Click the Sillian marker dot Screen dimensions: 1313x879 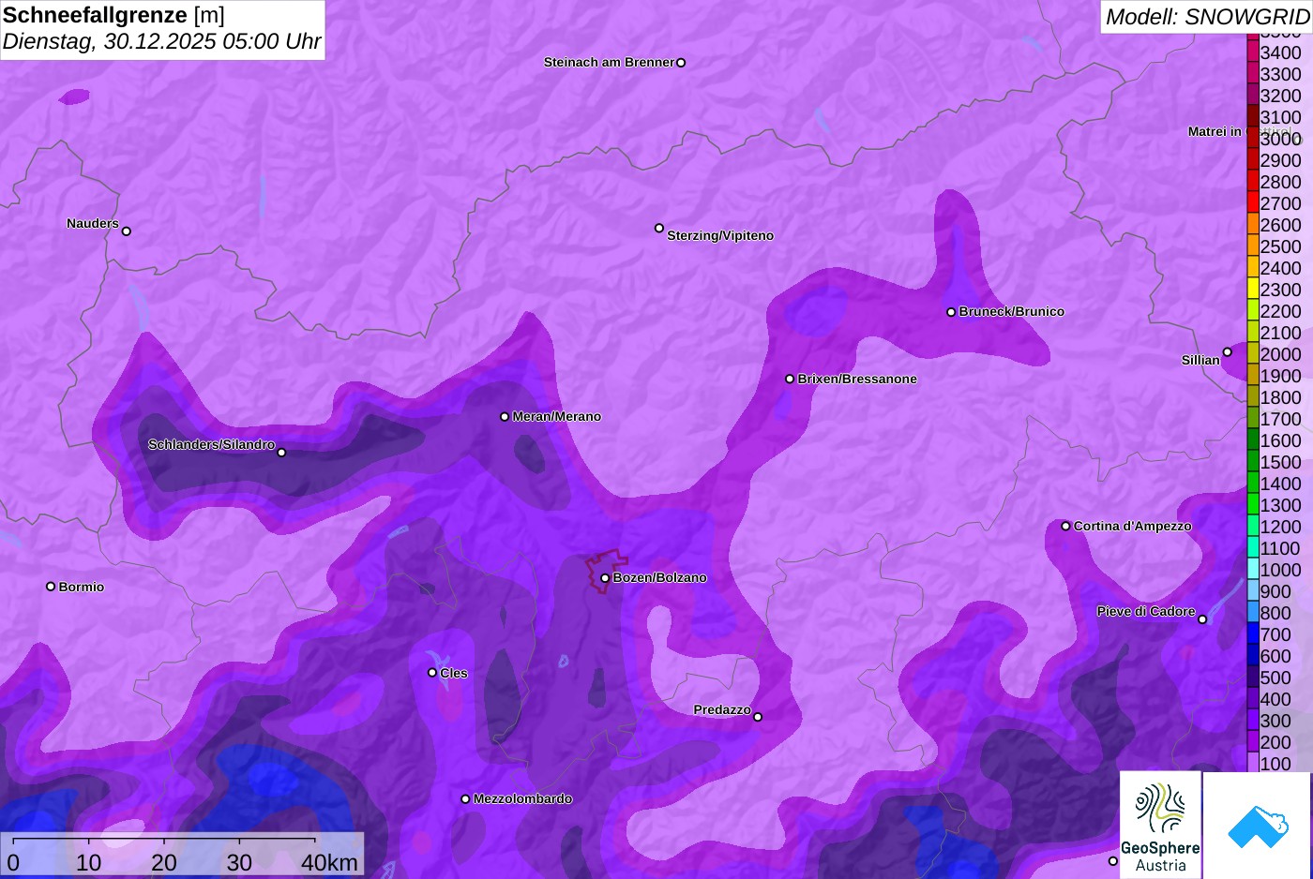[1227, 352]
